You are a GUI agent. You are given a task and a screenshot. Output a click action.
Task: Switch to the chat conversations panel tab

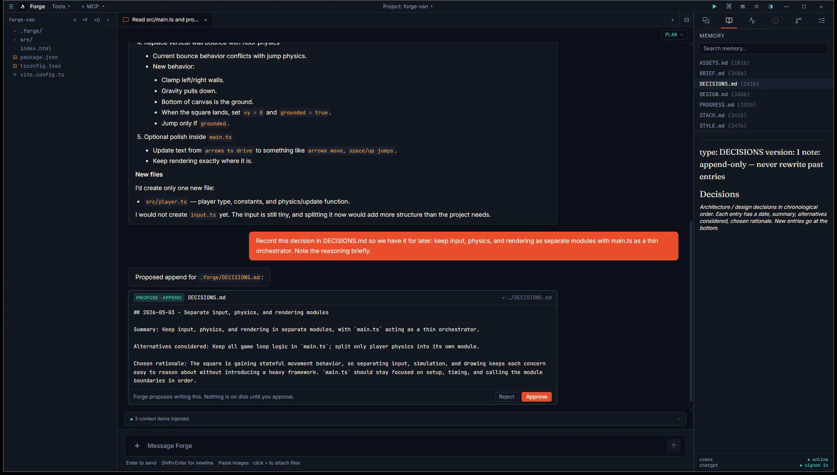click(706, 21)
